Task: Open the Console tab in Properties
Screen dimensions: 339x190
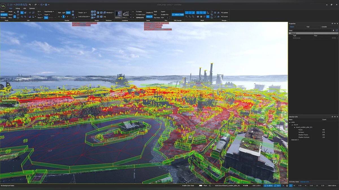Action: 324,27
